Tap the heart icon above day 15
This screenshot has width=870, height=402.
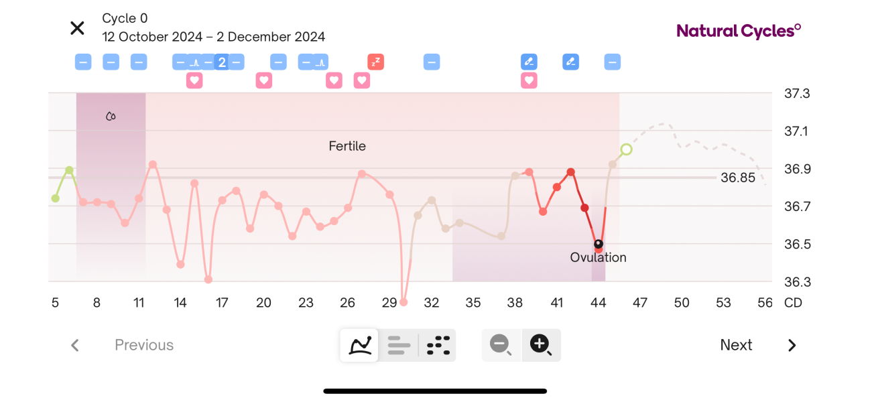(194, 80)
